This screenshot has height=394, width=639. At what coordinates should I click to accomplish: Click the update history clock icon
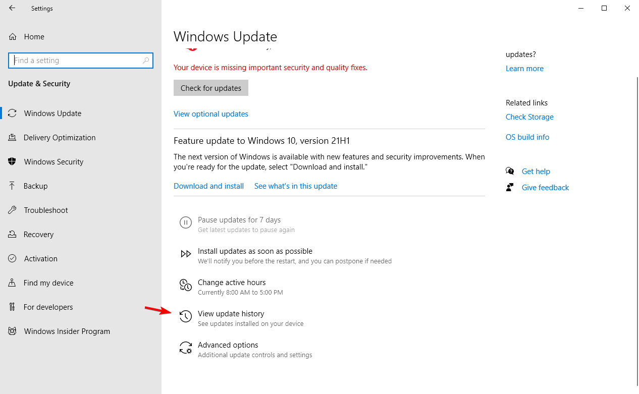186,316
